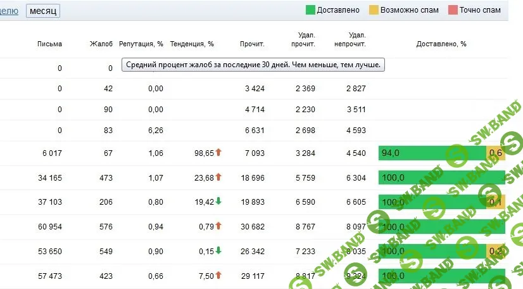
Task: Click the deleted-unread value 4 593
Action: 356,131
